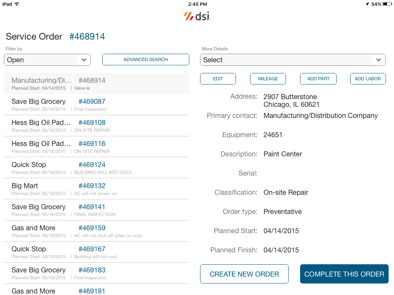Click Add Part button
The width and height of the screenshot is (394, 295).
tap(318, 79)
